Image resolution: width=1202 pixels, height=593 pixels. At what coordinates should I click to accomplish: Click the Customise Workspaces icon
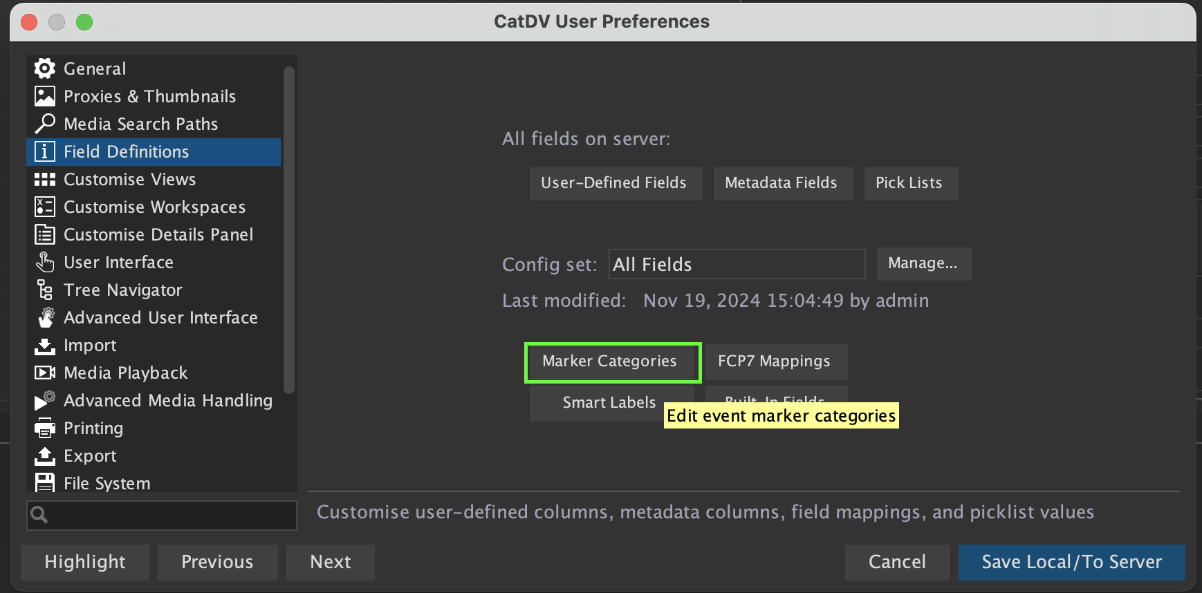point(45,207)
